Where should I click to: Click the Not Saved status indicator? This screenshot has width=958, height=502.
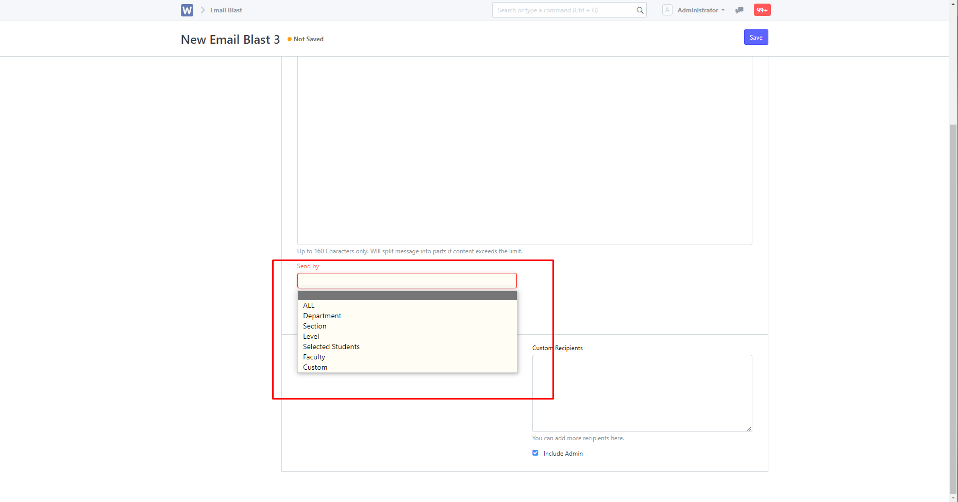pyautogui.click(x=306, y=39)
